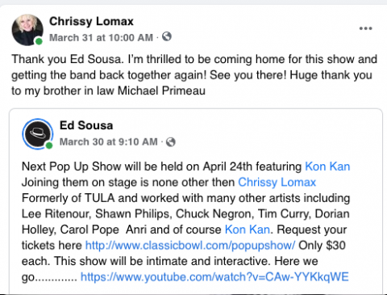Screen dimensions: 387x295
Task: Click 'Michael Primeau' name in the post text
Action: point(161,91)
